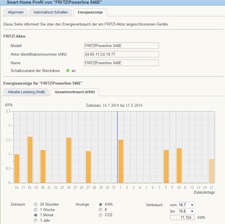Switch display to Euro cost

(x=101, y=210)
